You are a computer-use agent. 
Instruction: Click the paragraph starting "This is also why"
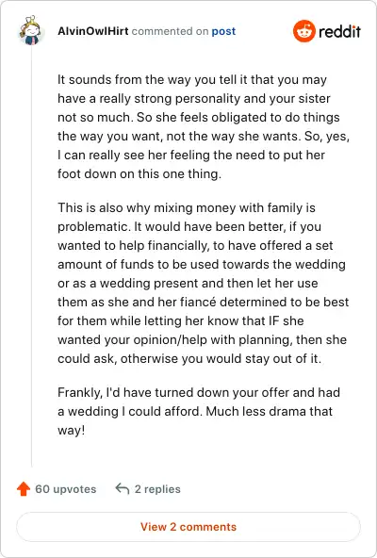tap(204, 283)
